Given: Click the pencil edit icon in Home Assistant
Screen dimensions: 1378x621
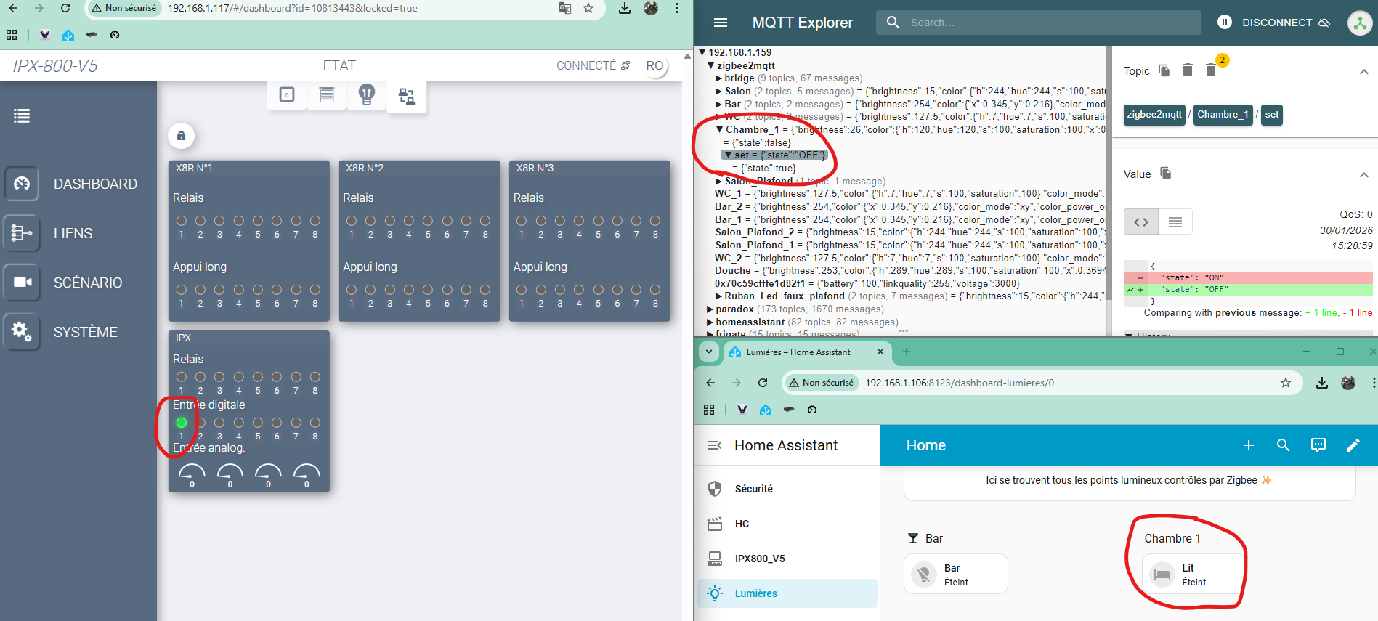Looking at the screenshot, I should click(1353, 445).
